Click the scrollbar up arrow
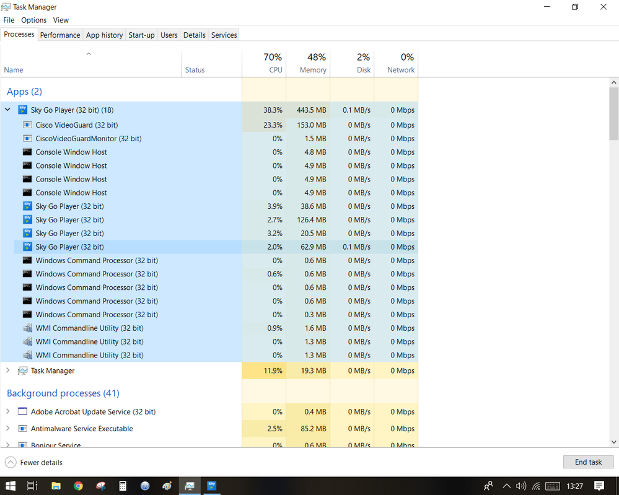Screen dimensions: 619x495 click(x=613, y=82)
